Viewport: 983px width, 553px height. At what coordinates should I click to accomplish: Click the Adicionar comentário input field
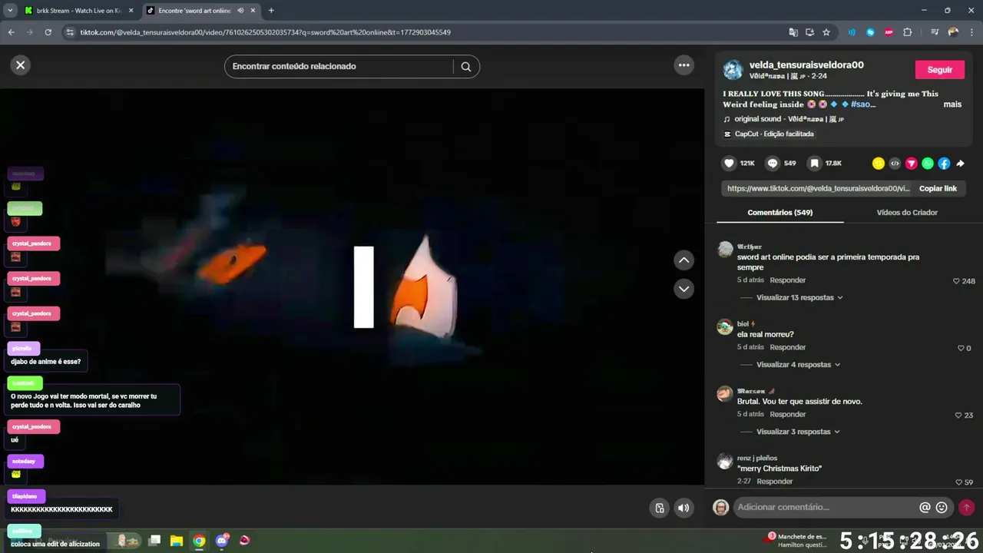[826, 508]
